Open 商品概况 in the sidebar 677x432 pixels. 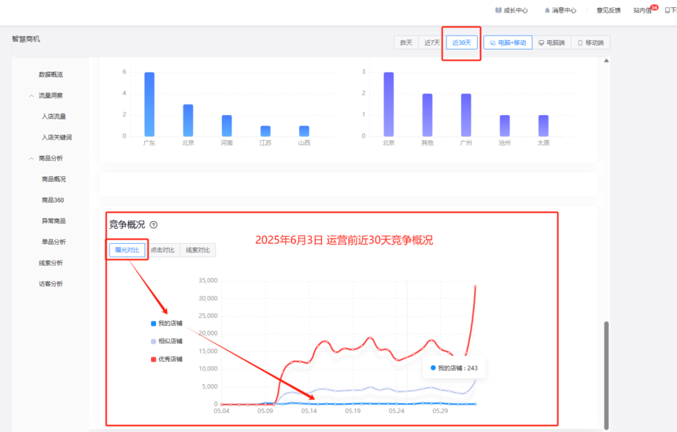54,179
